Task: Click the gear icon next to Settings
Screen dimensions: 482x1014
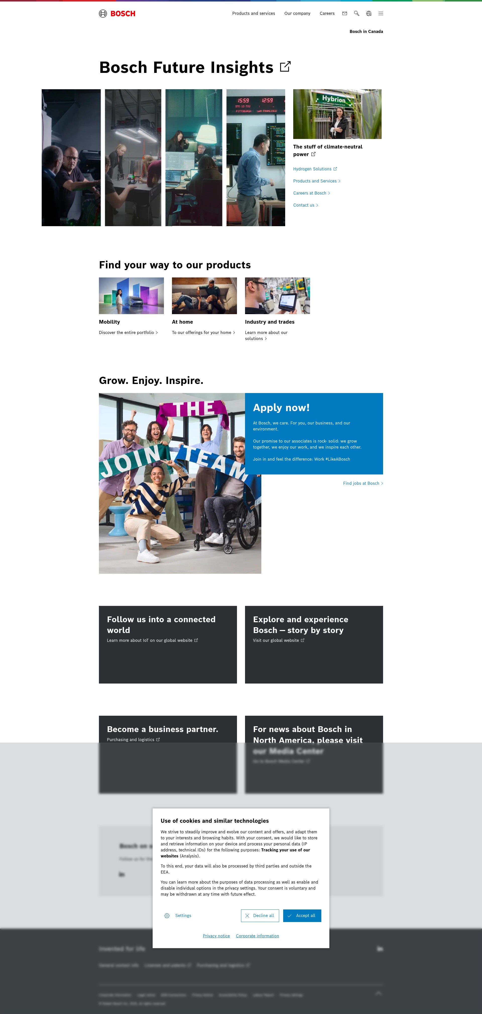Action: tap(167, 915)
